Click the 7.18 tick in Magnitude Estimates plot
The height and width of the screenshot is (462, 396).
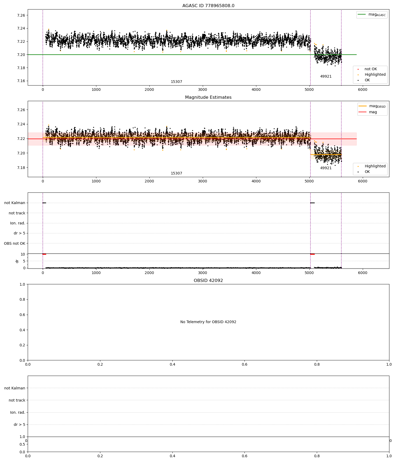pos(21,168)
